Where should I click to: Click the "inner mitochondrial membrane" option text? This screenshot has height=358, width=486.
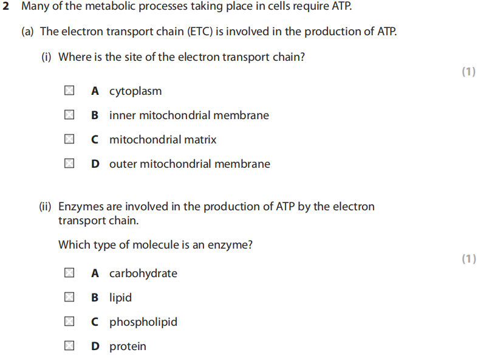189,115
